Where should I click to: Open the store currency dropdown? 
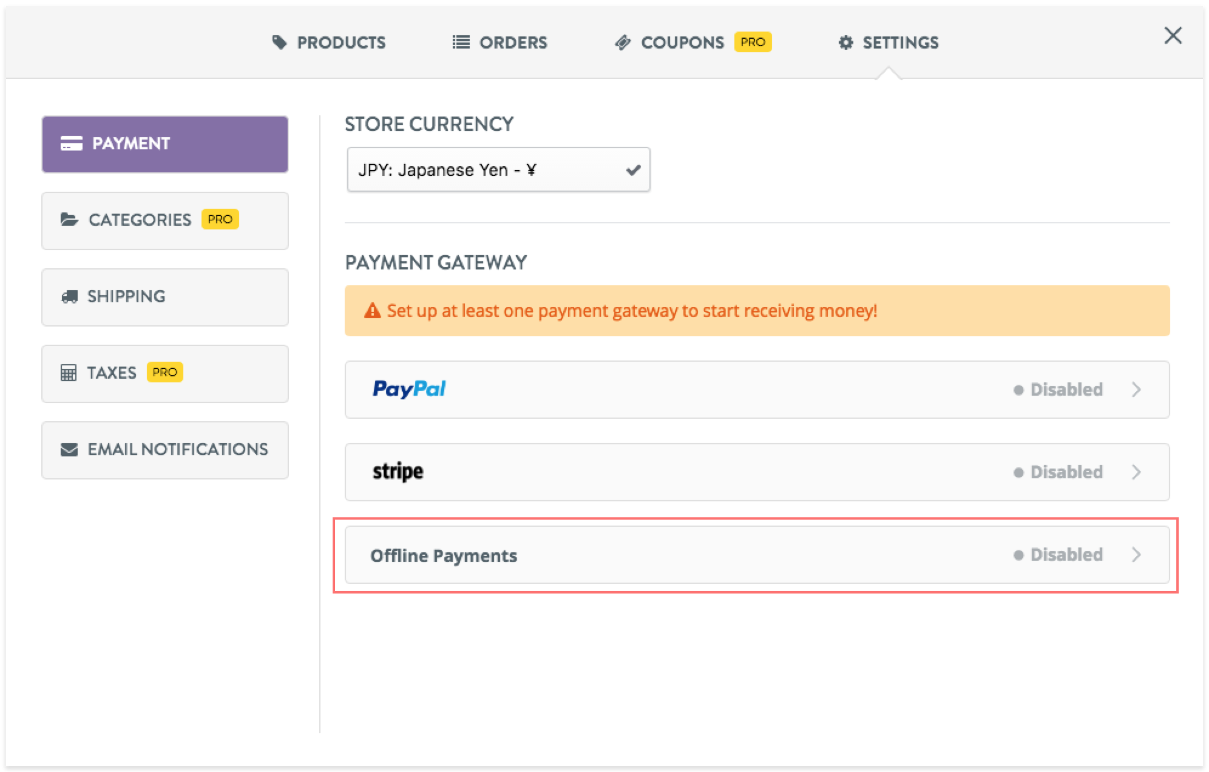point(498,169)
